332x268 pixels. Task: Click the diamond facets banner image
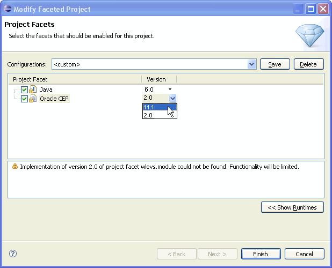(309, 35)
